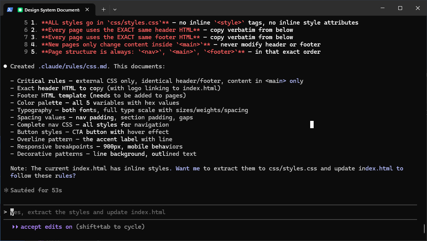Image resolution: width=427 pixels, height=241 pixels.
Task: Click the bullet before 'Created'
Action: tap(5, 66)
